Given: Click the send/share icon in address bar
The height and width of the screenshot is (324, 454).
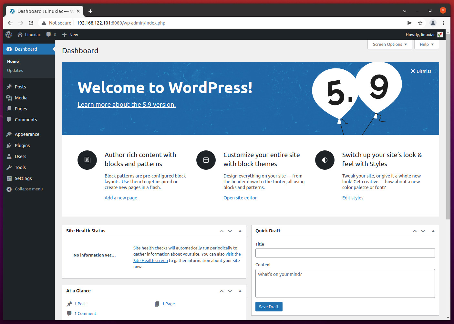Looking at the screenshot, I should coord(409,23).
